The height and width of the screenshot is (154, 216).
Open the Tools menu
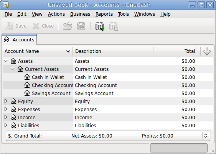click(124, 14)
